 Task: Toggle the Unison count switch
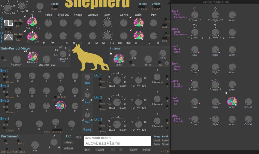click(156, 7)
